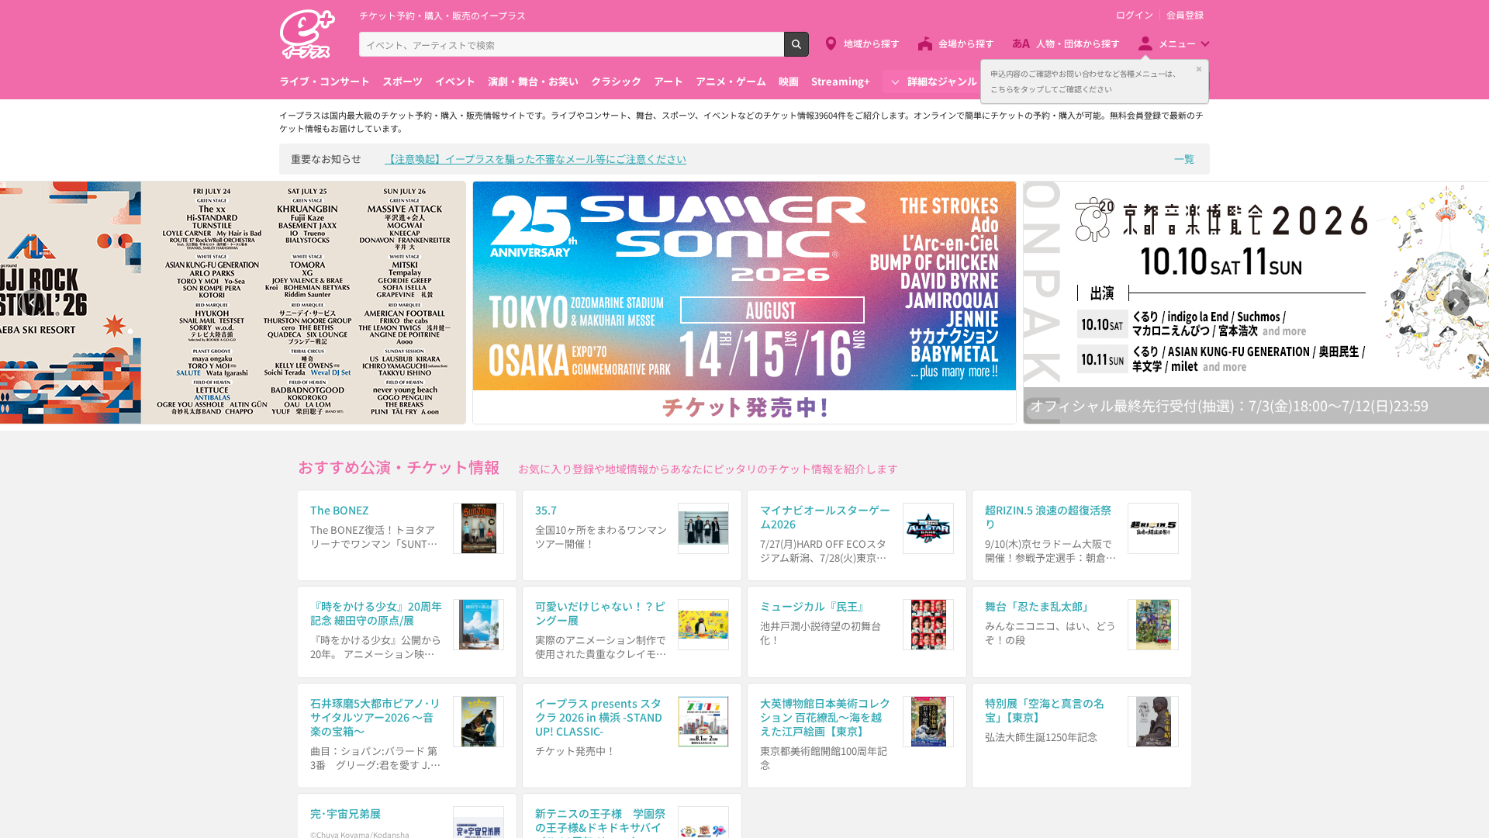Click 会場から探す link
This screenshot has width=1489, height=838.
point(966,43)
